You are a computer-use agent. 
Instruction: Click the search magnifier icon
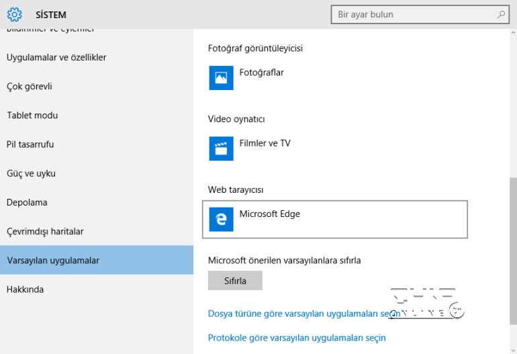(501, 15)
